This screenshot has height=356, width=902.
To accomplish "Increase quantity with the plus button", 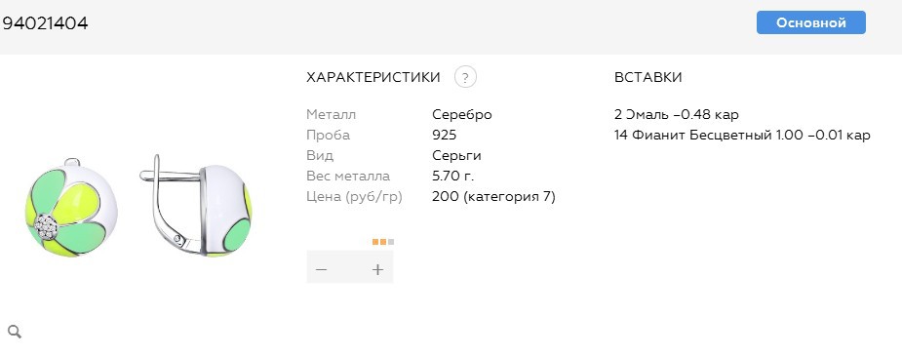I will (x=378, y=269).
